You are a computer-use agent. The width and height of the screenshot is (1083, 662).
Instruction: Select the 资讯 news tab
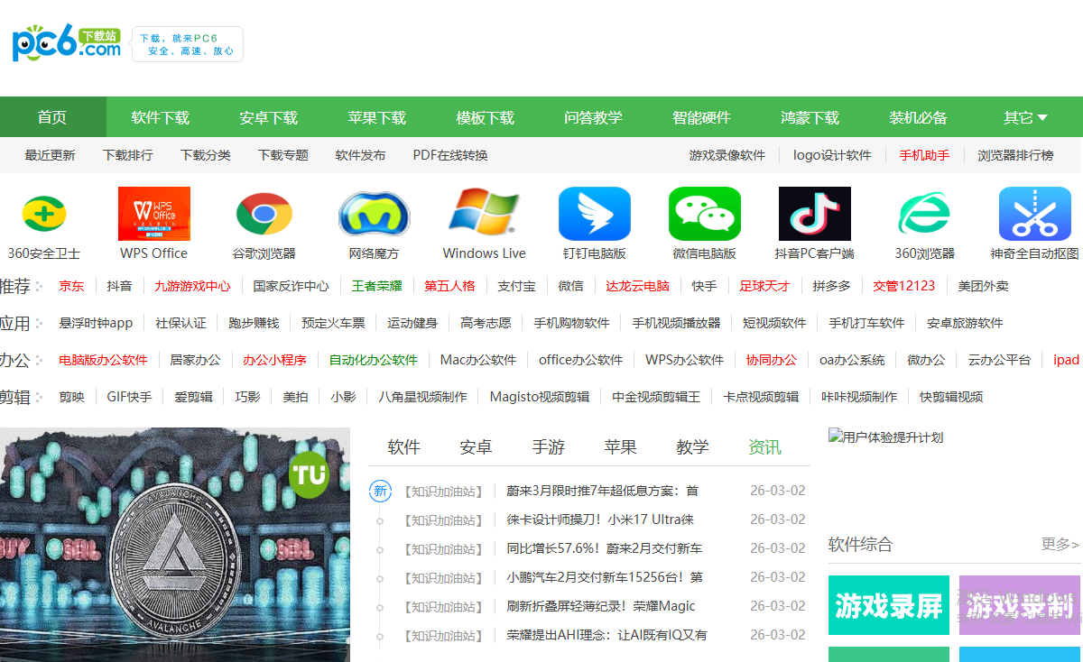[765, 447]
